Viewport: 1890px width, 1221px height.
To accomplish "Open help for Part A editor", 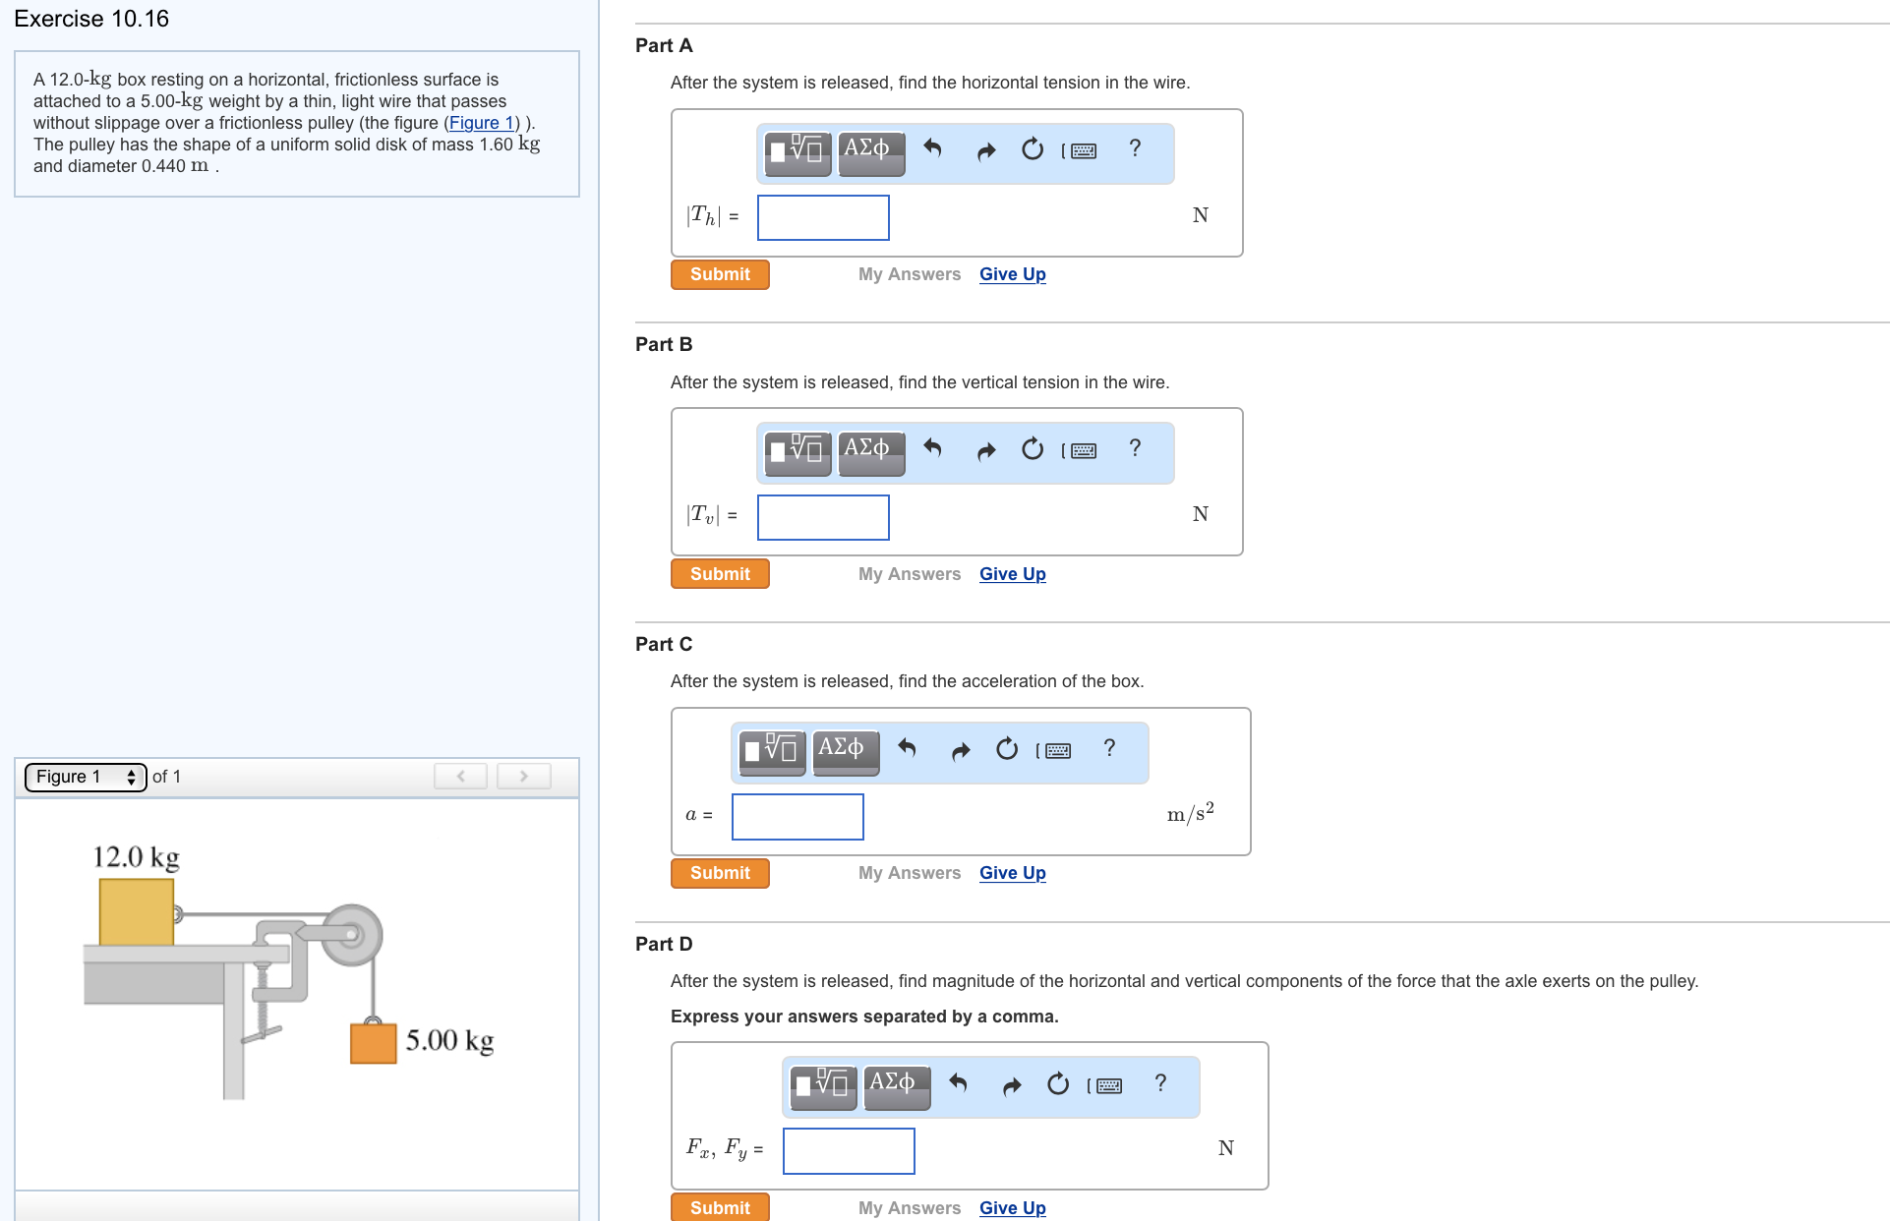I will pos(1135,148).
